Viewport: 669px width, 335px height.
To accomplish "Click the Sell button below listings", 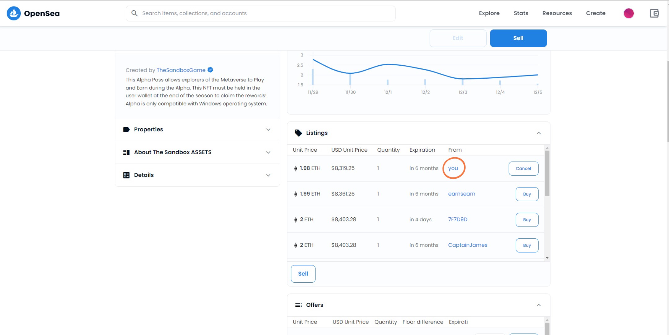I will pyautogui.click(x=303, y=274).
